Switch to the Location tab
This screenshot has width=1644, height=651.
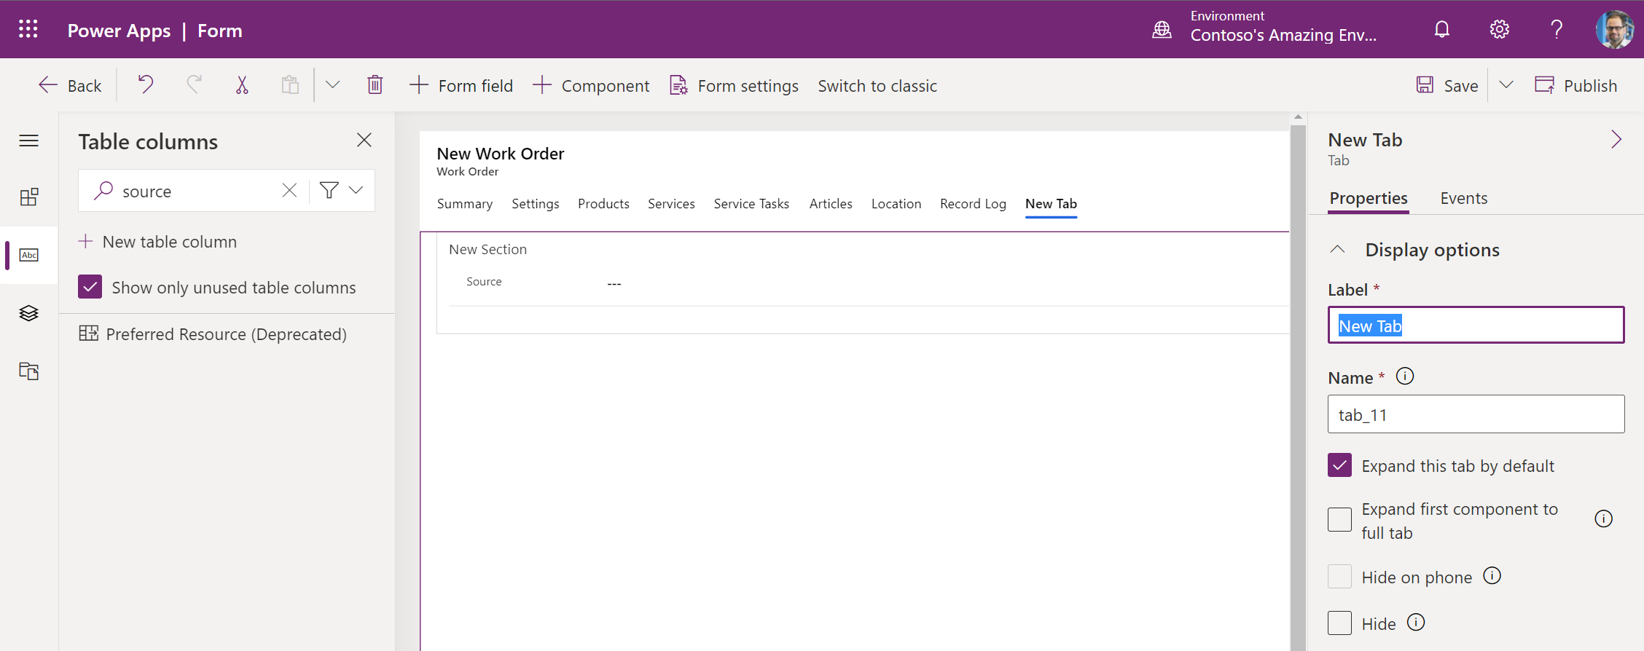pos(896,204)
